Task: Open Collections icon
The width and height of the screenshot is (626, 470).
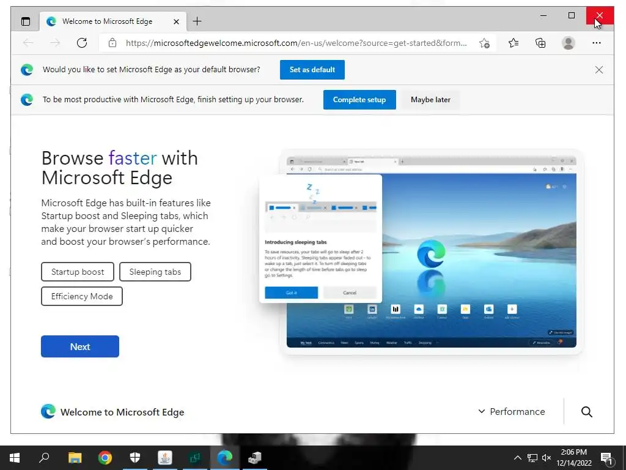Action: (x=540, y=43)
